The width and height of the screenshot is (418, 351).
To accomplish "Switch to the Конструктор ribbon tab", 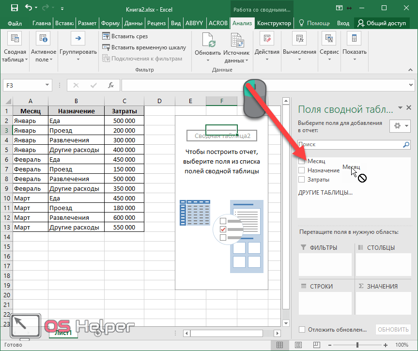I will click(274, 23).
